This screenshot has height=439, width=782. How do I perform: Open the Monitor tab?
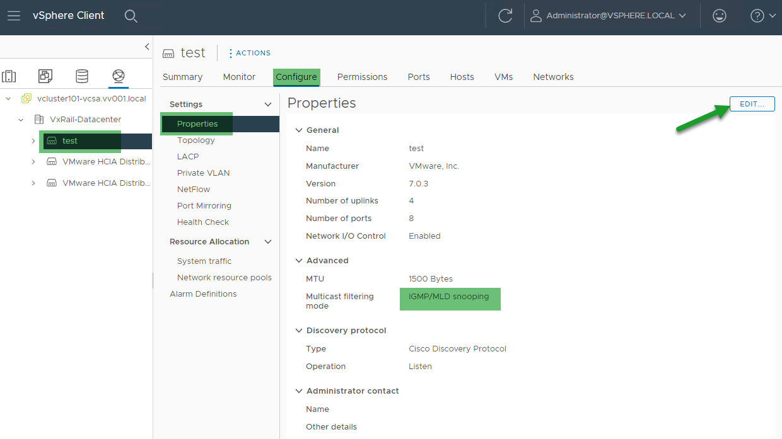pos(239,77)
